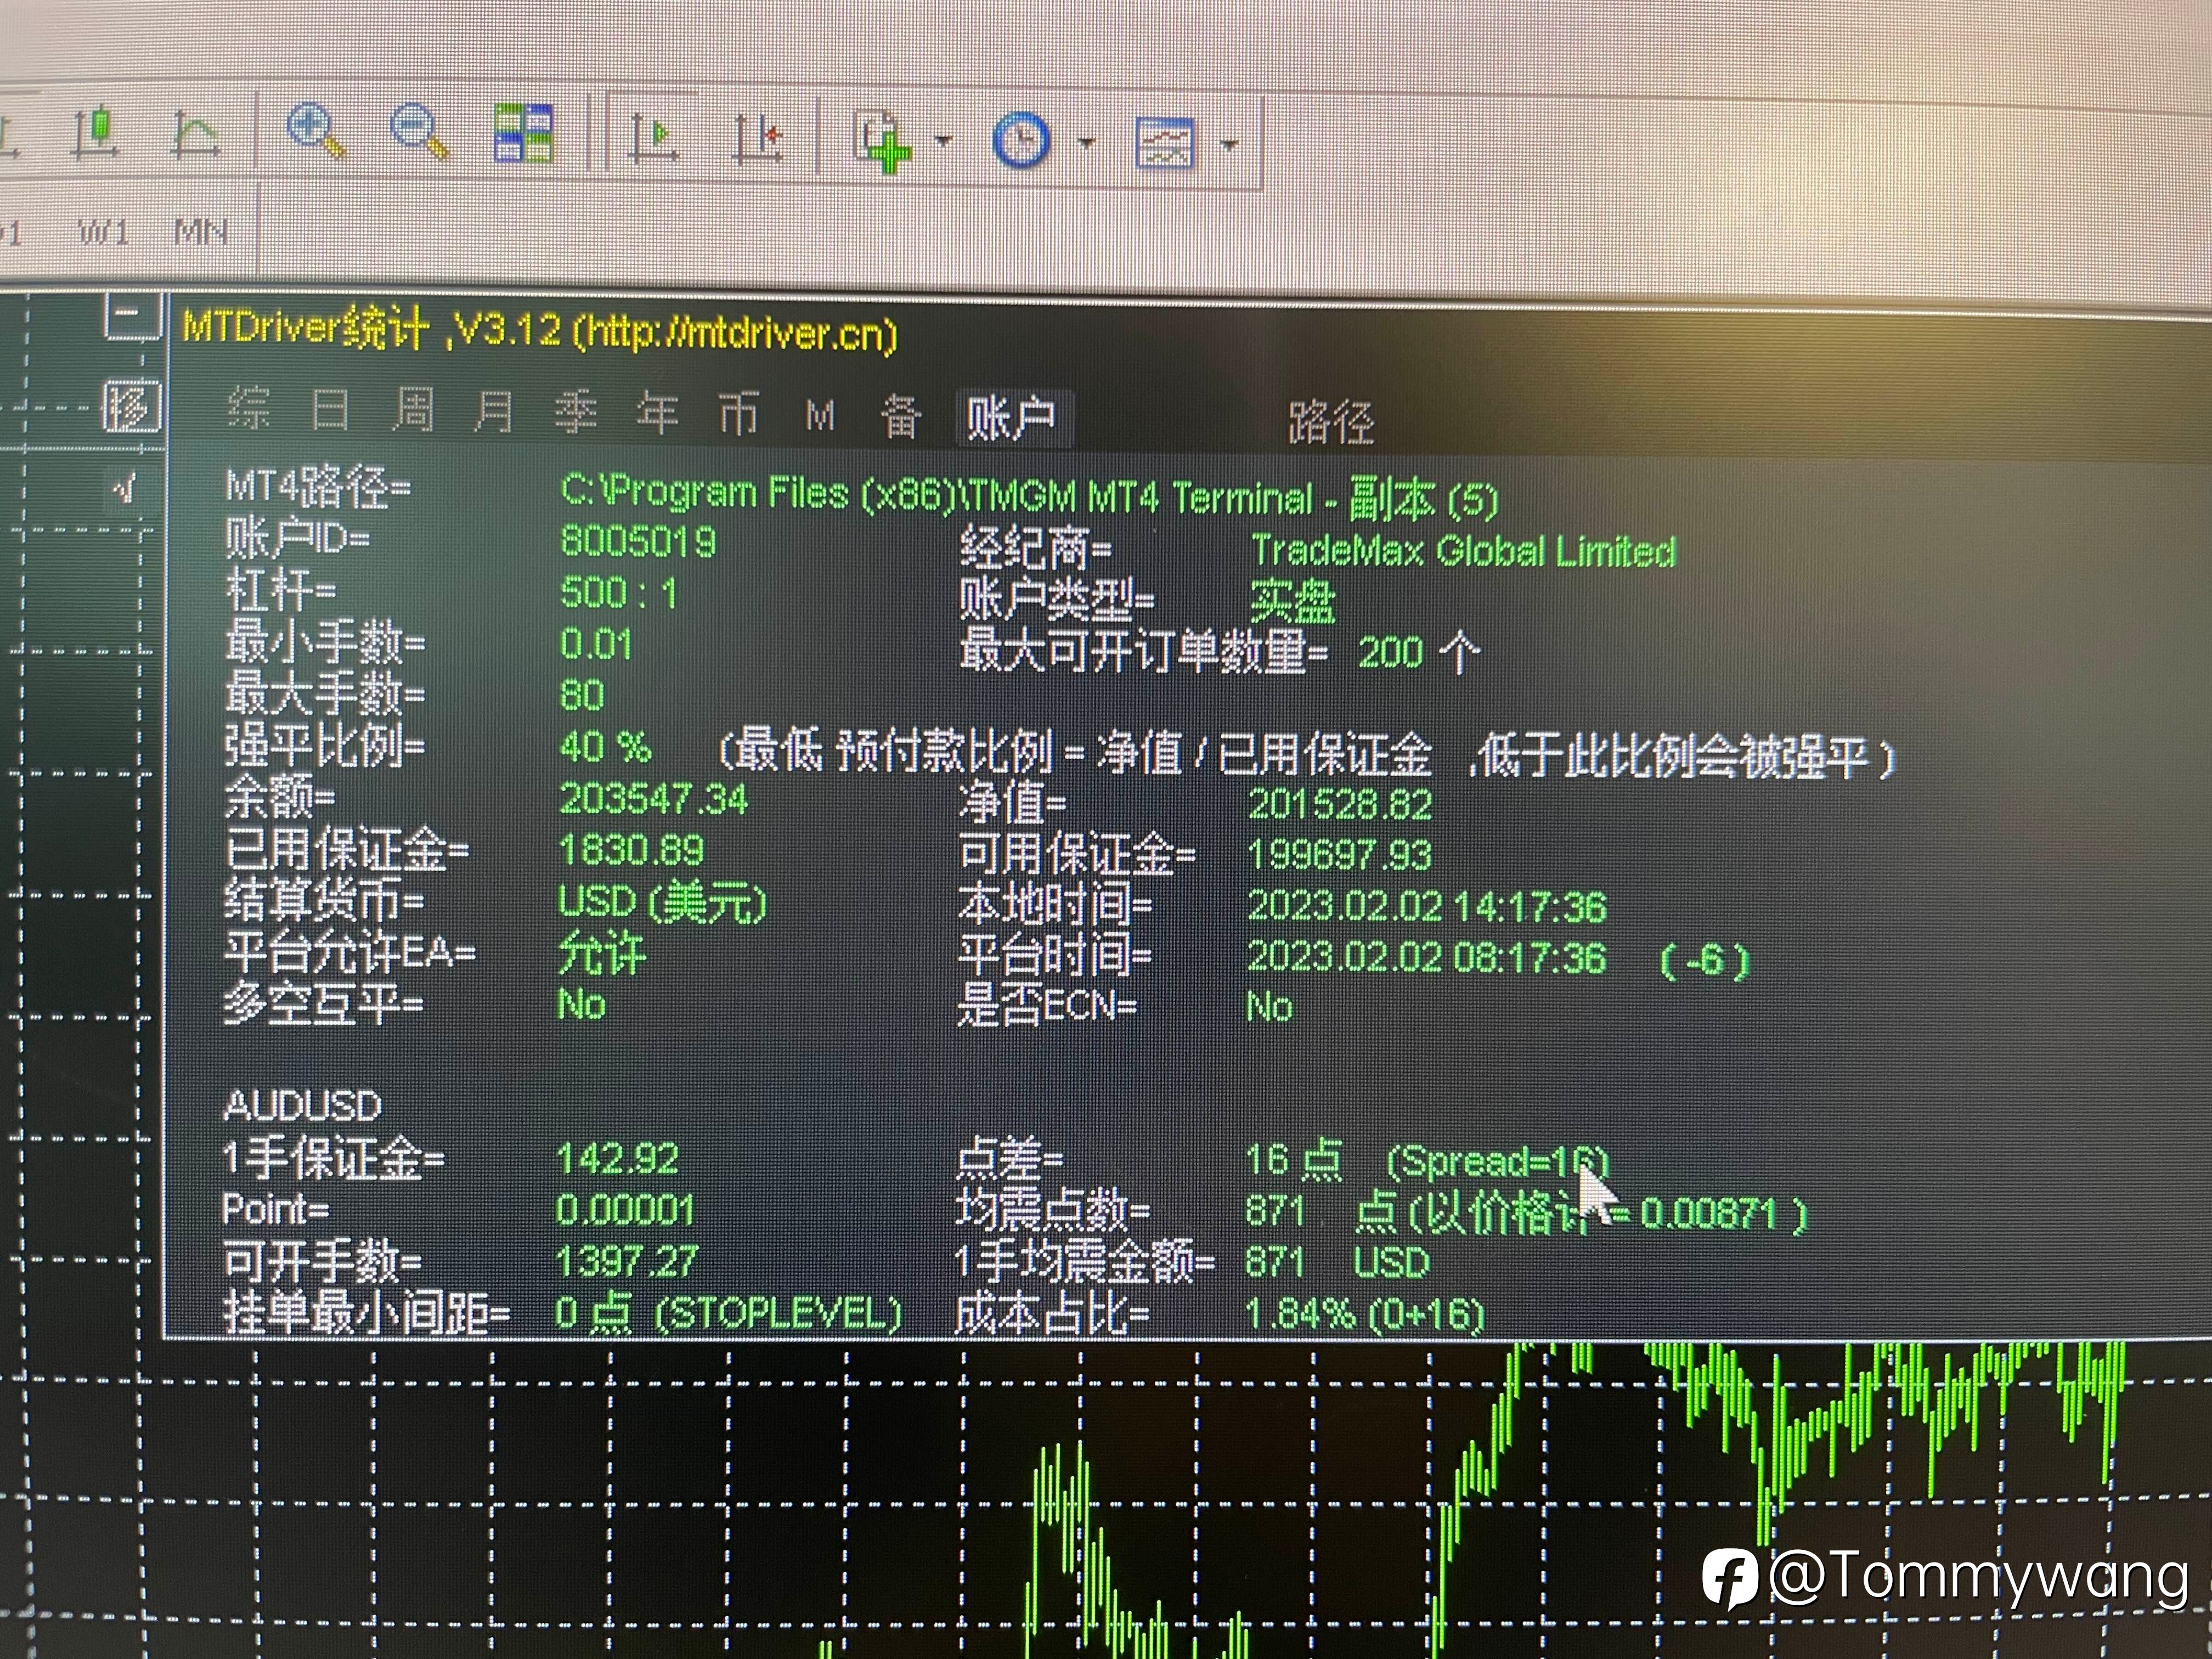Click the used margin value 1830.89
The image size is (2212, 1659).
tap(631, 850)
